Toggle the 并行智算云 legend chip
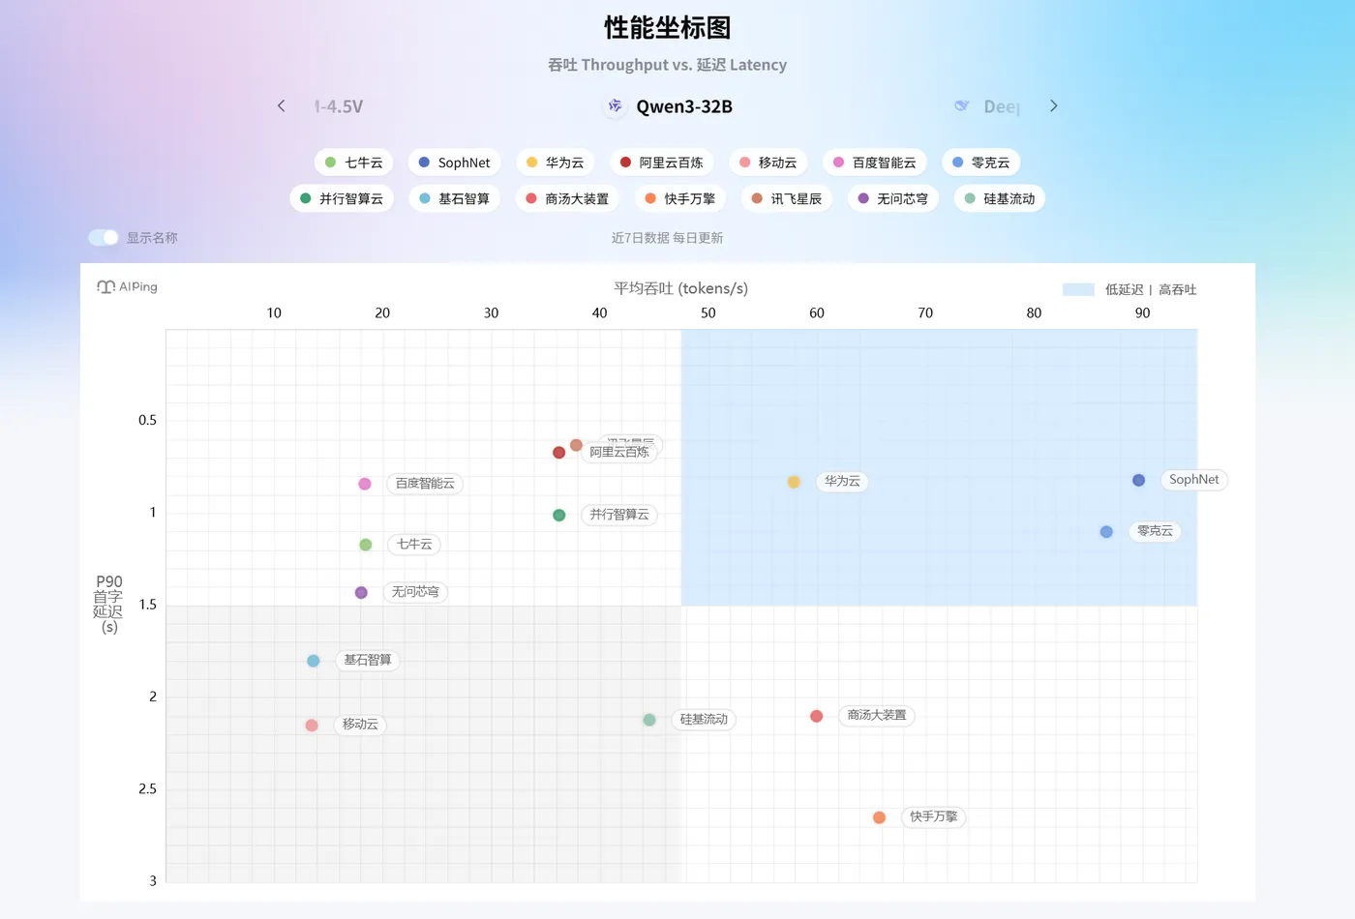The width and height of the screenshot is (1355, 919). click(x=342, y=198)
